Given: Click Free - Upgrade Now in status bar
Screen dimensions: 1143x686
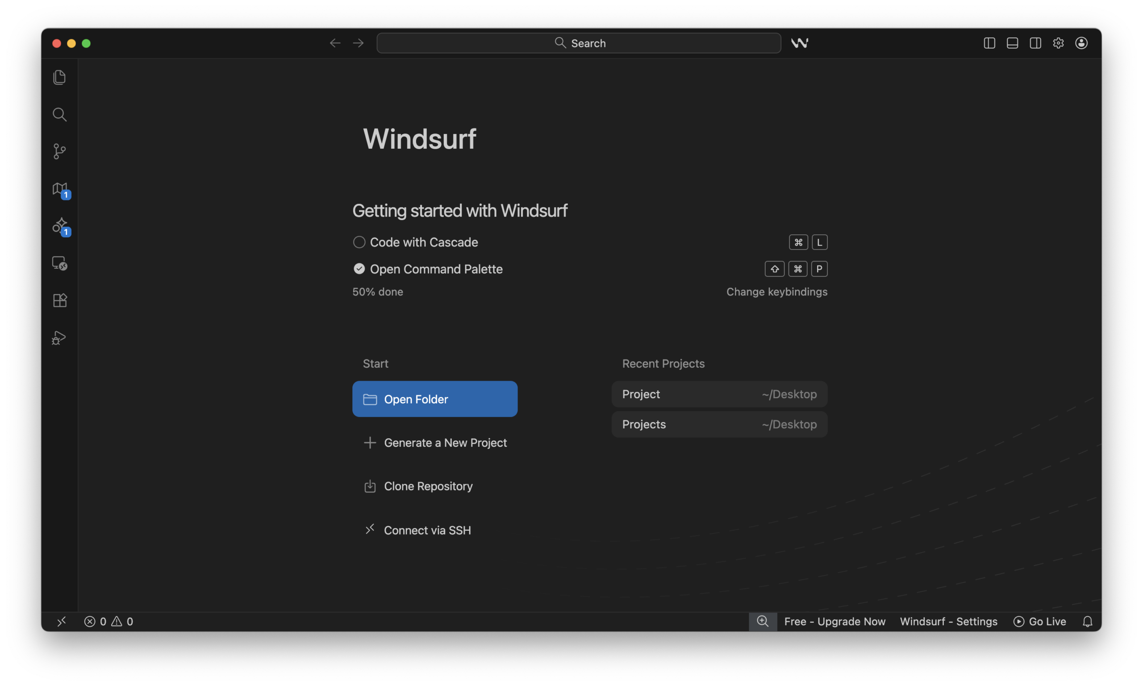Looking at the screenshot, I should click(834, 621).
